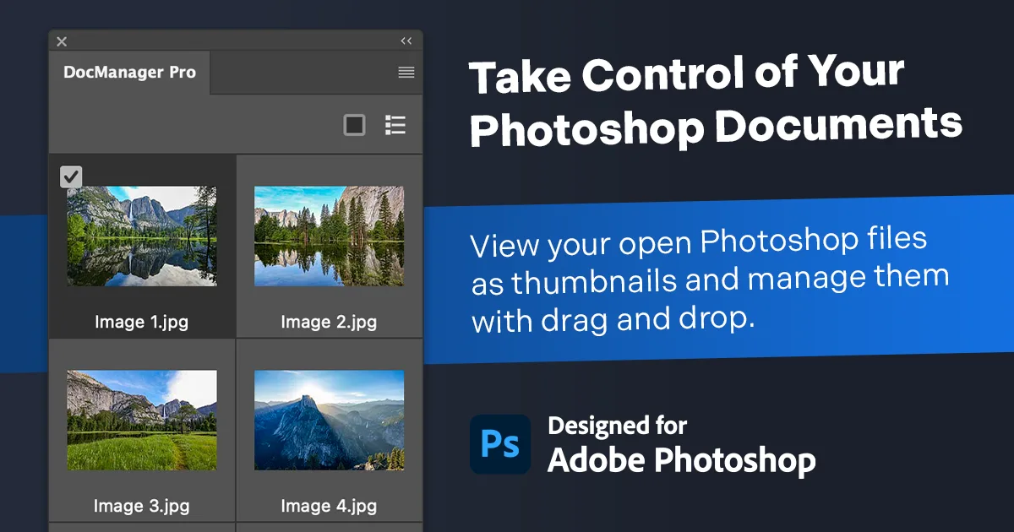Click the 'Designed for Adobe Photoshop' text
The image size is (1014, 532).
click(x=681, y=444)
